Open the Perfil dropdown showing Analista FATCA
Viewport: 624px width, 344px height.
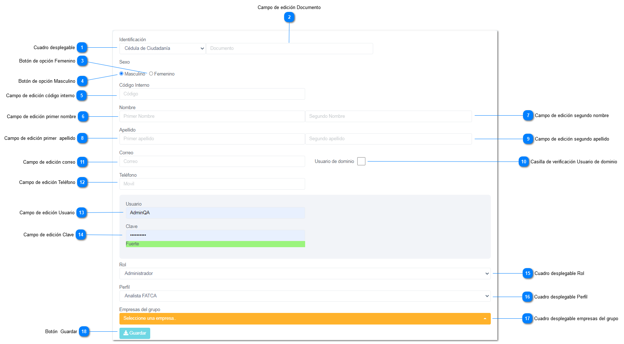click(x=305, y=296)
